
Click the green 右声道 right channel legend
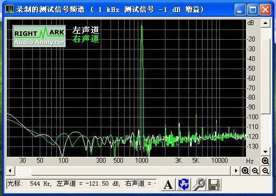point(86,39)
